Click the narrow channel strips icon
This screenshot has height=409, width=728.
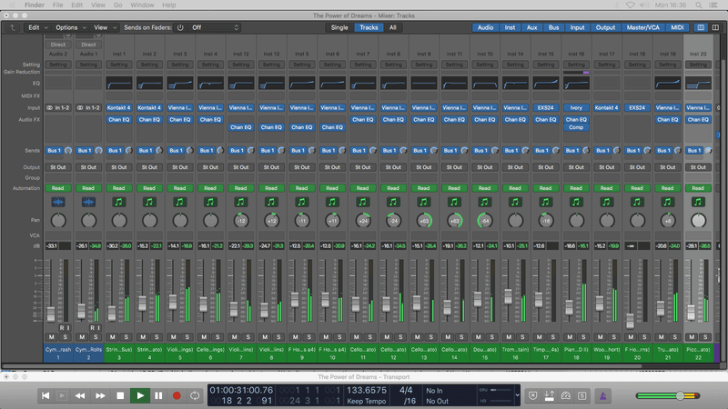[701, 27]
